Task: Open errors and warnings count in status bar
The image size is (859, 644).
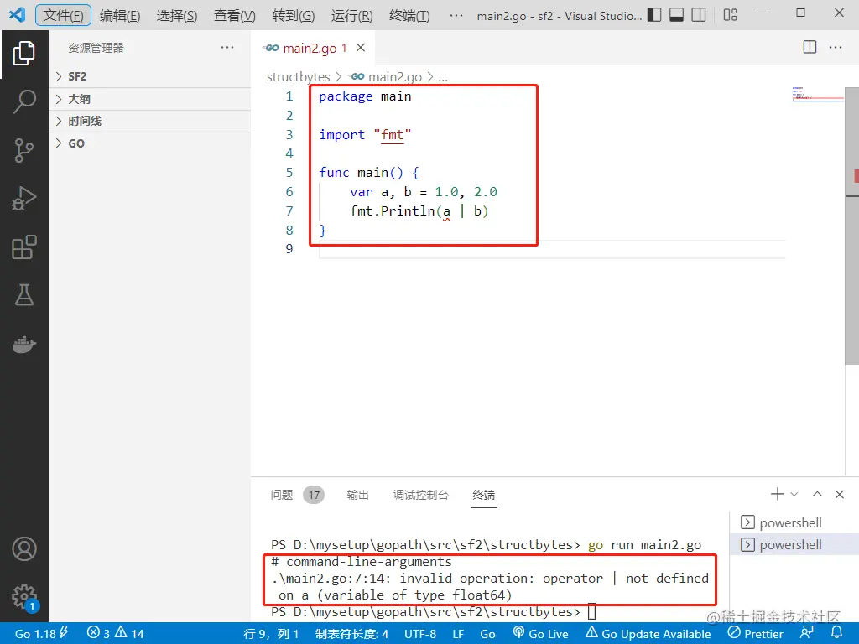Action: click(115, 634)
